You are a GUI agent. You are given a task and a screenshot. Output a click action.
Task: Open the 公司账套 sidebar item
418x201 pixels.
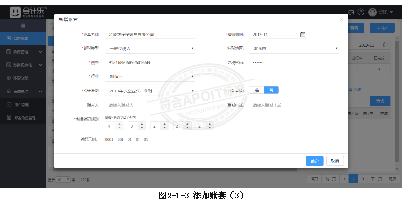23,38
